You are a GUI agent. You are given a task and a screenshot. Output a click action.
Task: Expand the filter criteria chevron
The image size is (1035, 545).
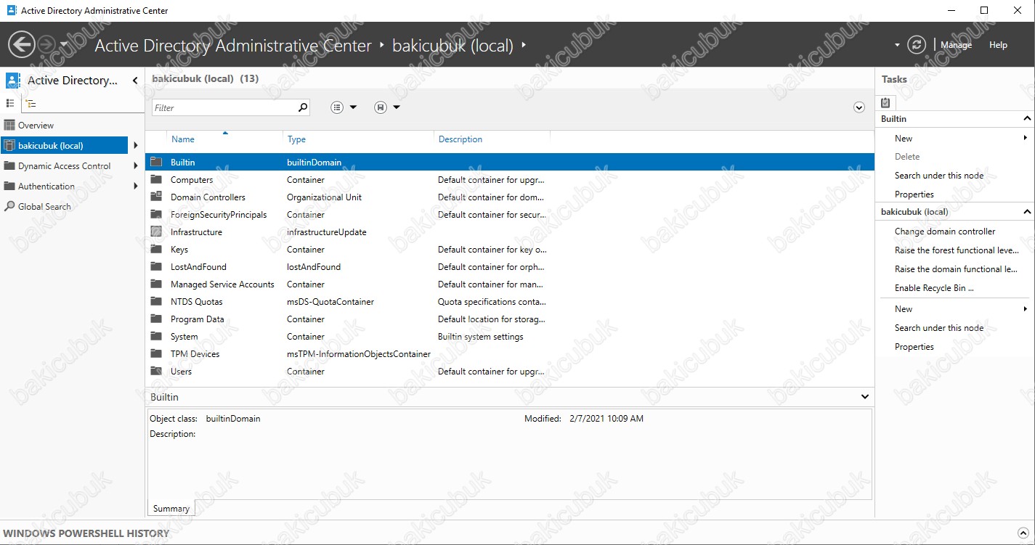[859, 107]
